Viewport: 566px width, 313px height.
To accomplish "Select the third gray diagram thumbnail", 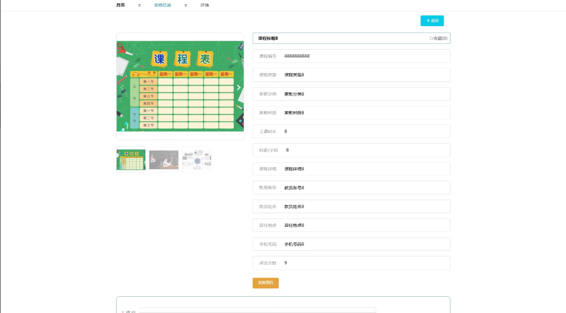I will tap(197, 160).
